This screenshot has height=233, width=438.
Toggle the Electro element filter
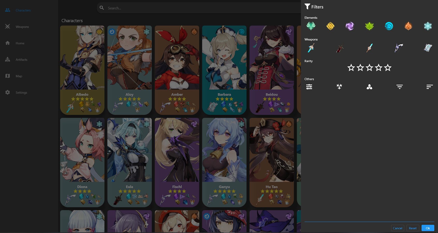pyautogui.click(x=350, y=26)
